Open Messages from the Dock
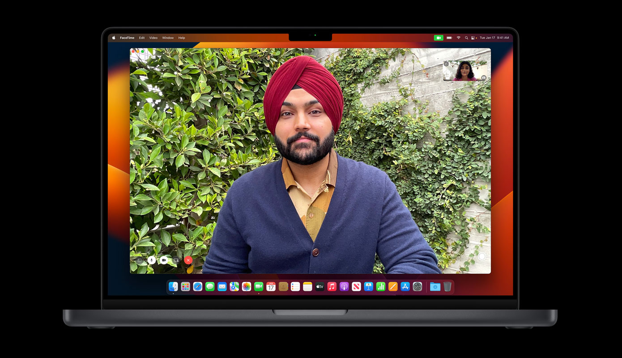 point(210,287)
